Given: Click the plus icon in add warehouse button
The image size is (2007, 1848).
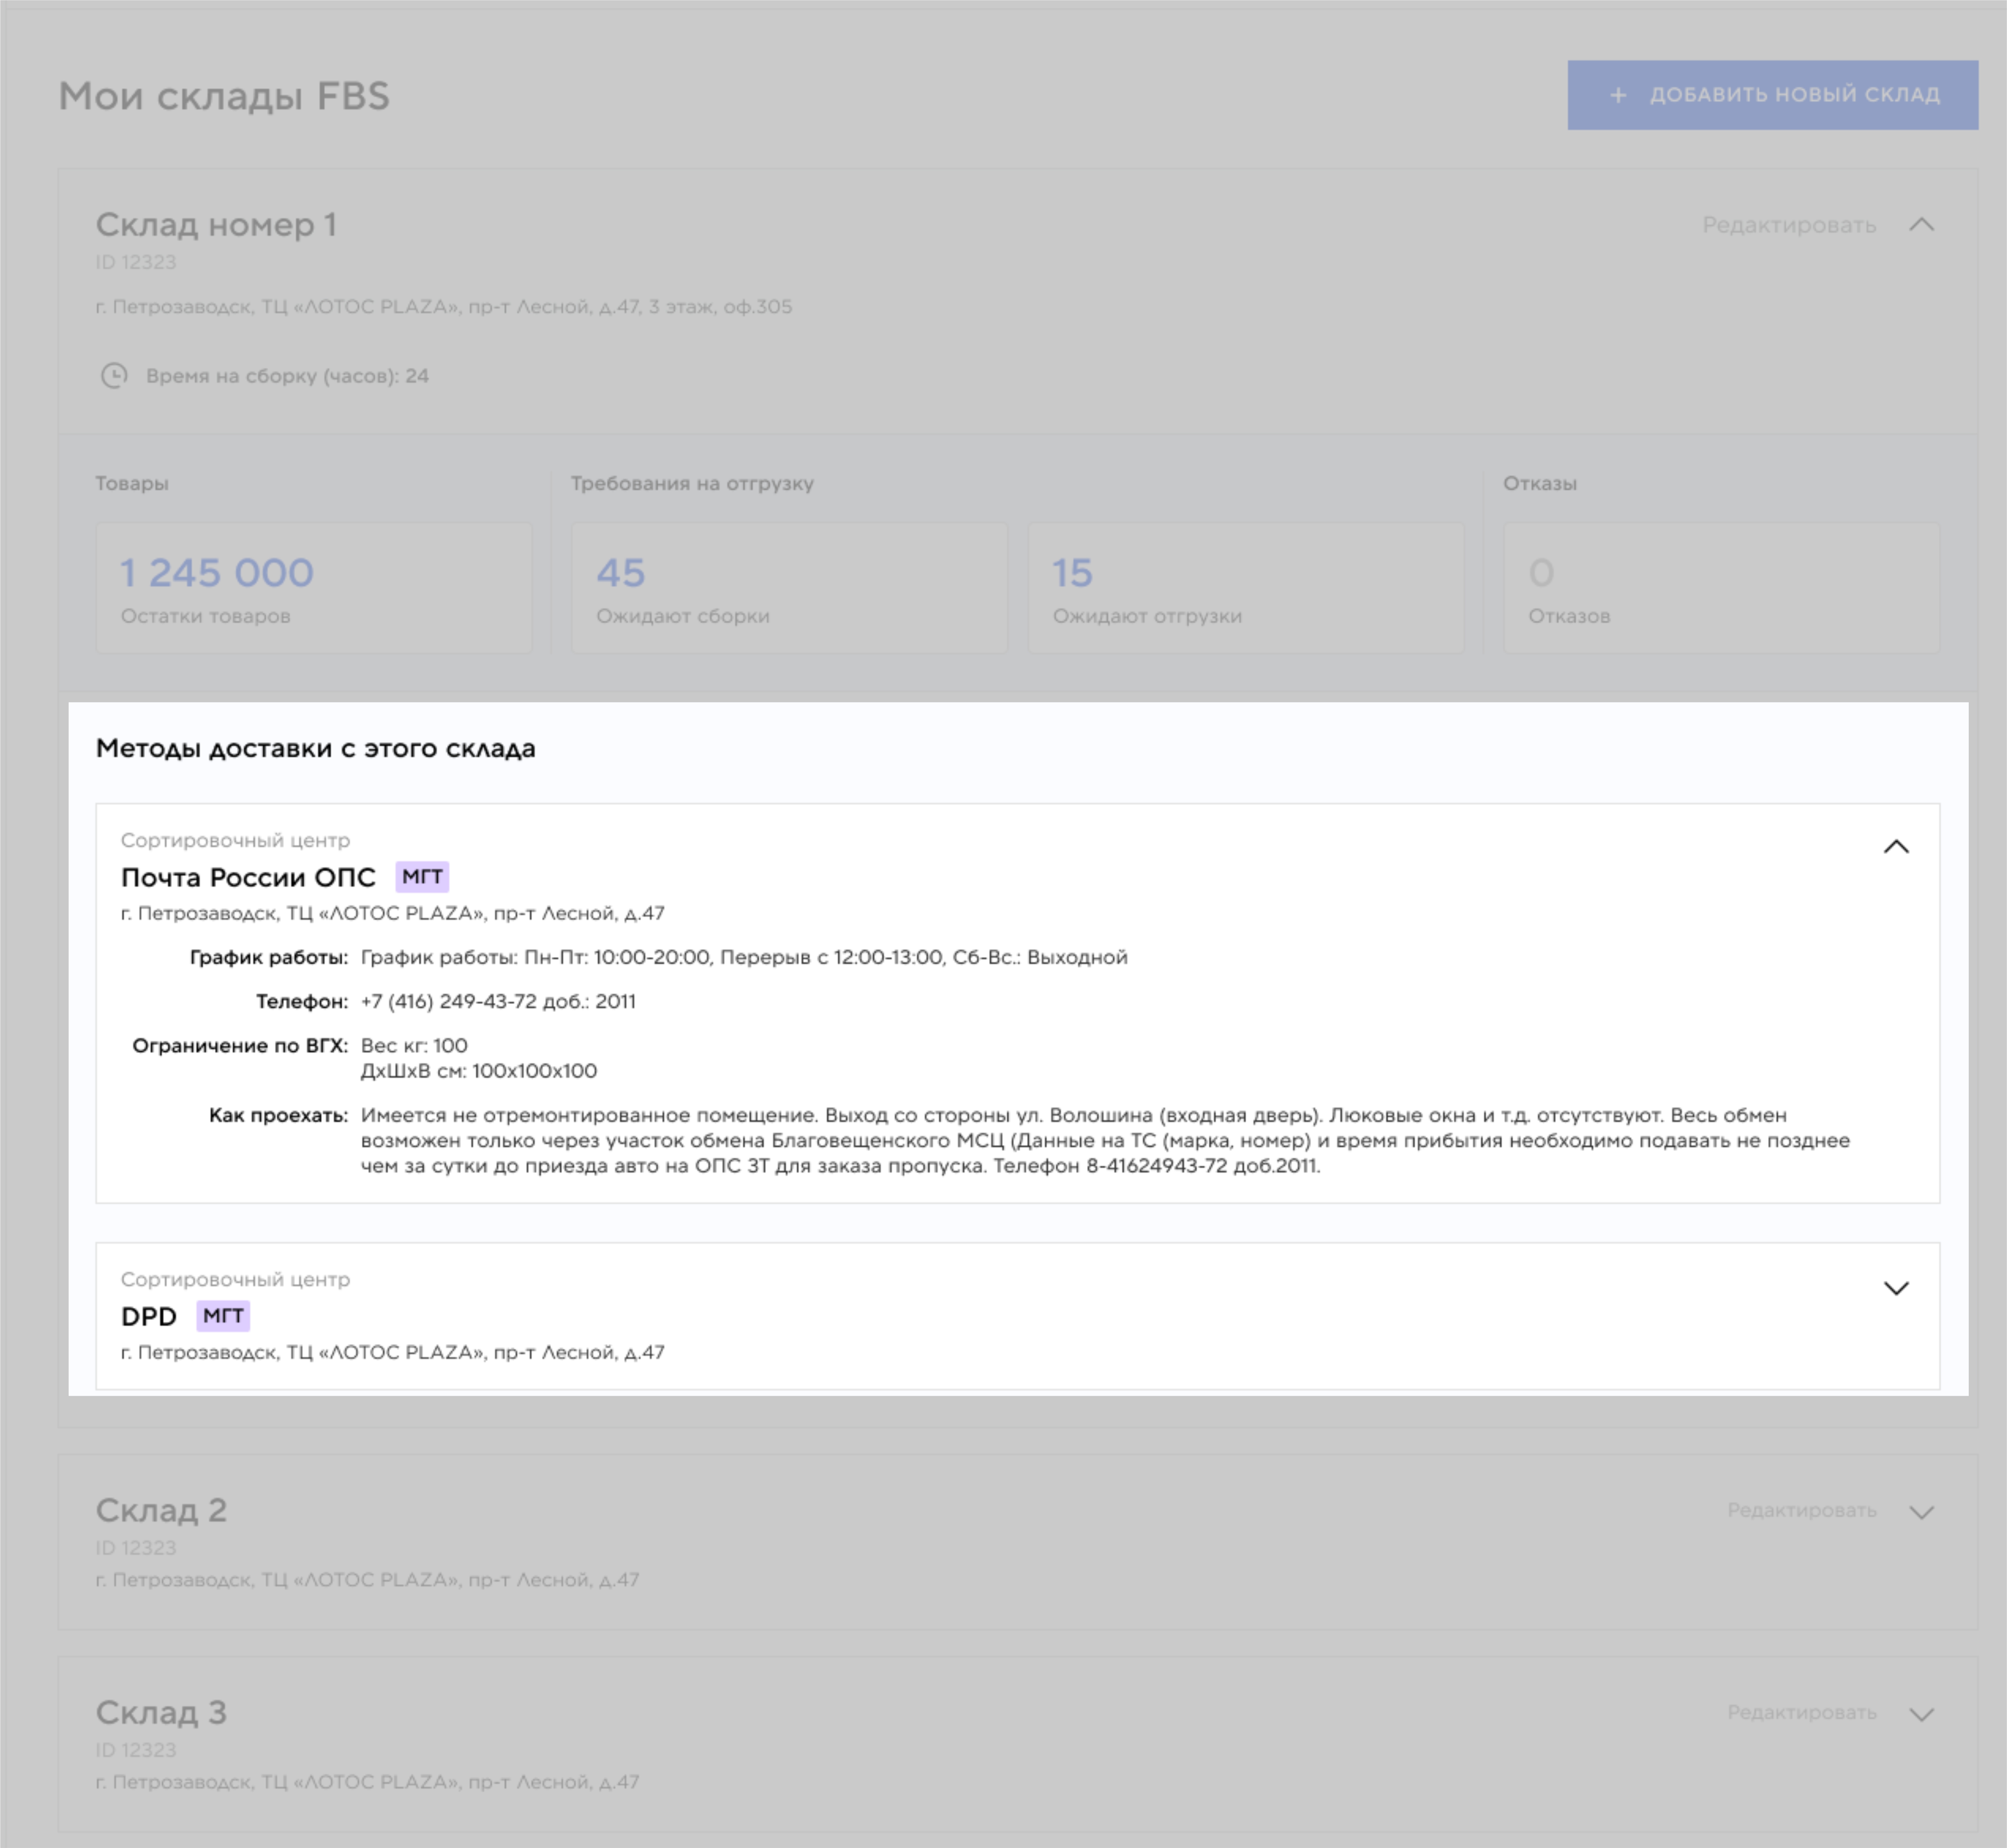Looking at the screenshot, I should click(x=1618, y=95).
